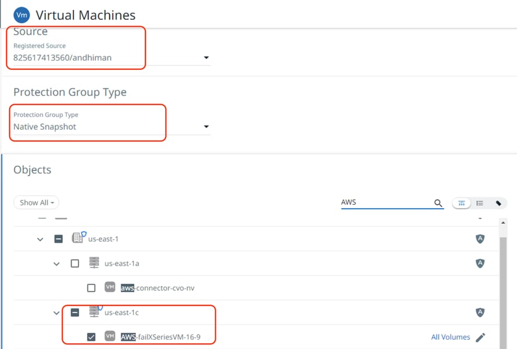Click auto-protect shield for us-east-1
Image resolution: width=517 pixels, height=349 pixels.
[480, 239]
